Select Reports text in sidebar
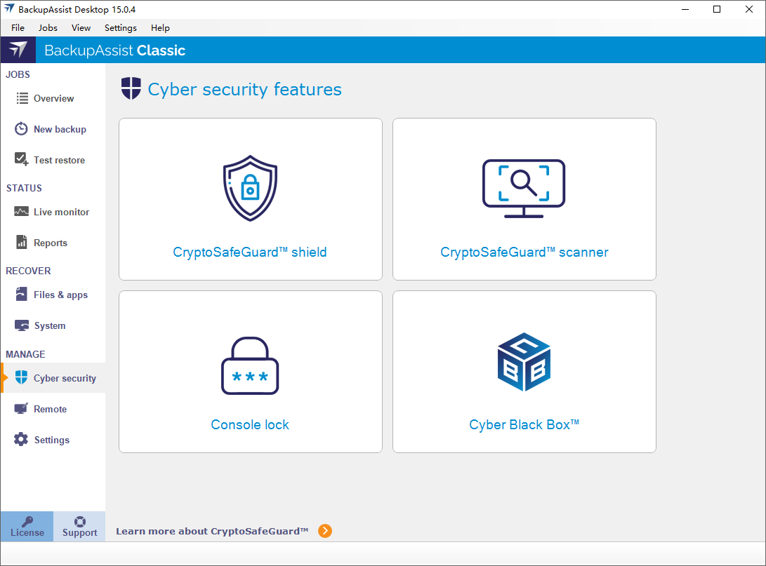The image size is (766, 566). click(x=51, y=243)
